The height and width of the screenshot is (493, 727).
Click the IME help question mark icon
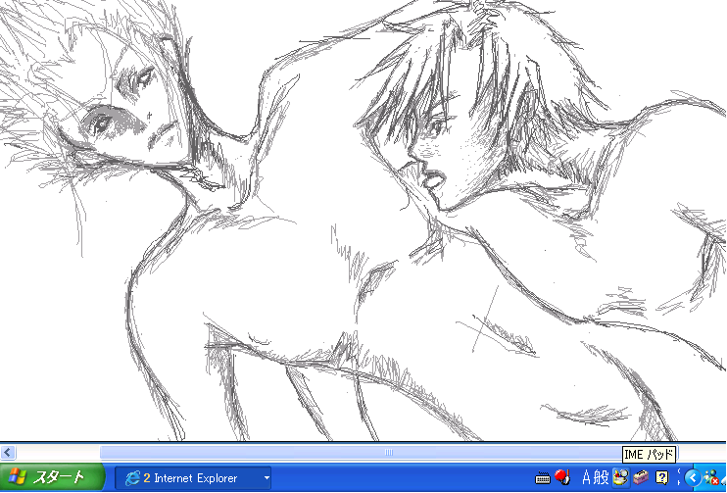point(661,478)
